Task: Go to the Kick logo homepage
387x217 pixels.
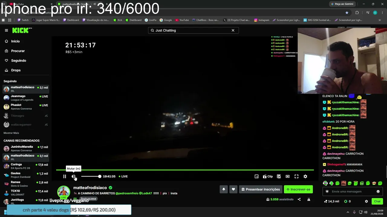Action: pos(22,30)
